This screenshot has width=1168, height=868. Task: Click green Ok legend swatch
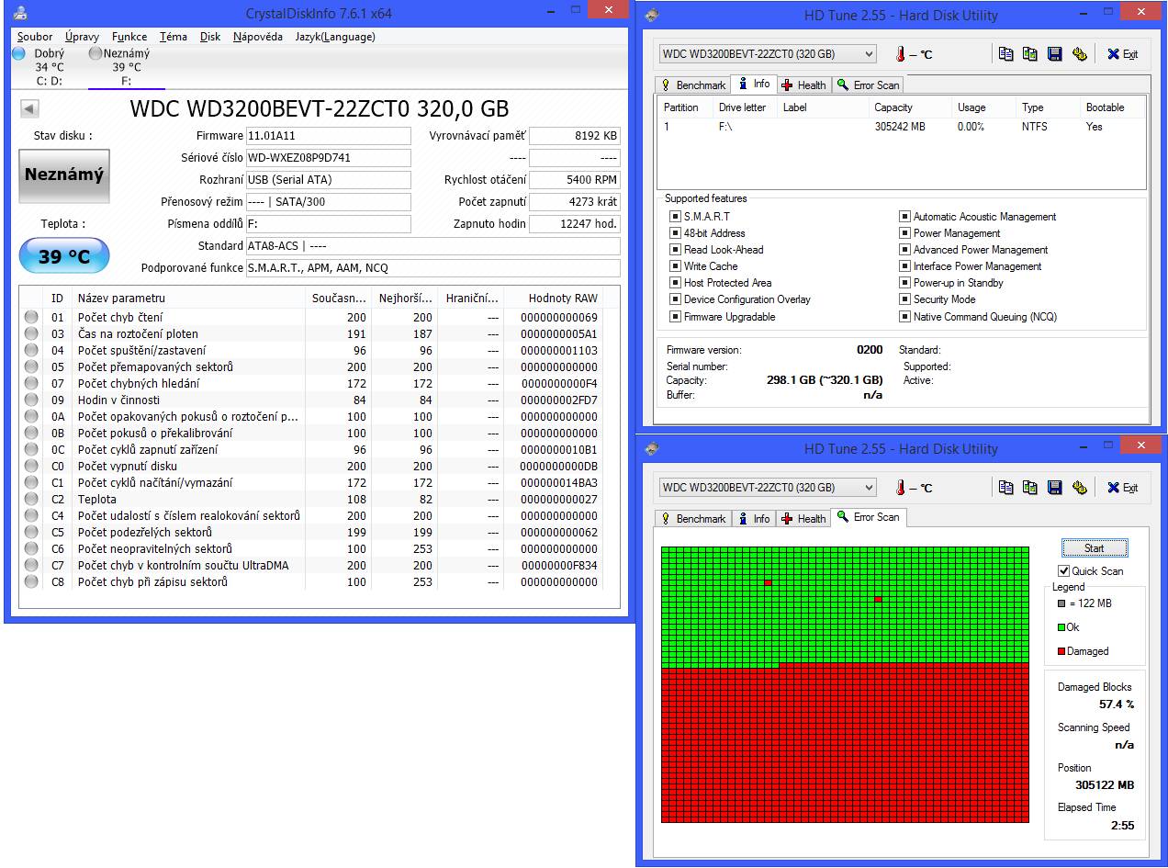(x=1061, y=627)
